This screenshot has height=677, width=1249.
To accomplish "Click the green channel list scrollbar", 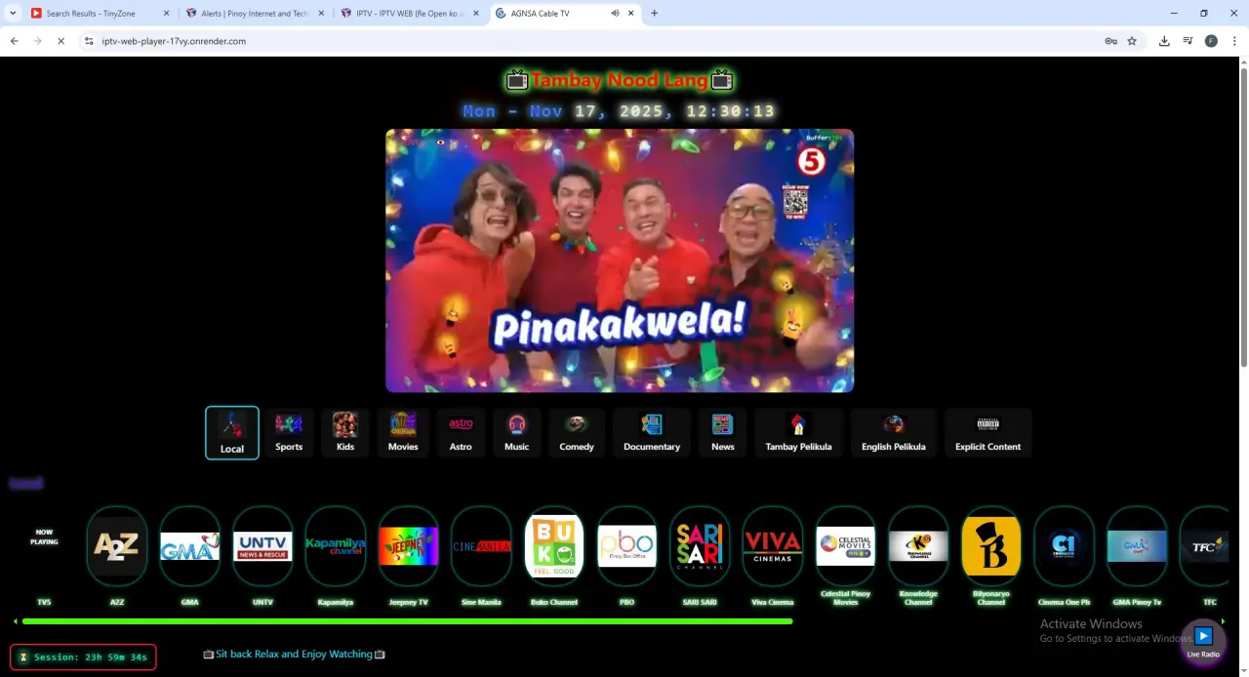I will [407, 620].
